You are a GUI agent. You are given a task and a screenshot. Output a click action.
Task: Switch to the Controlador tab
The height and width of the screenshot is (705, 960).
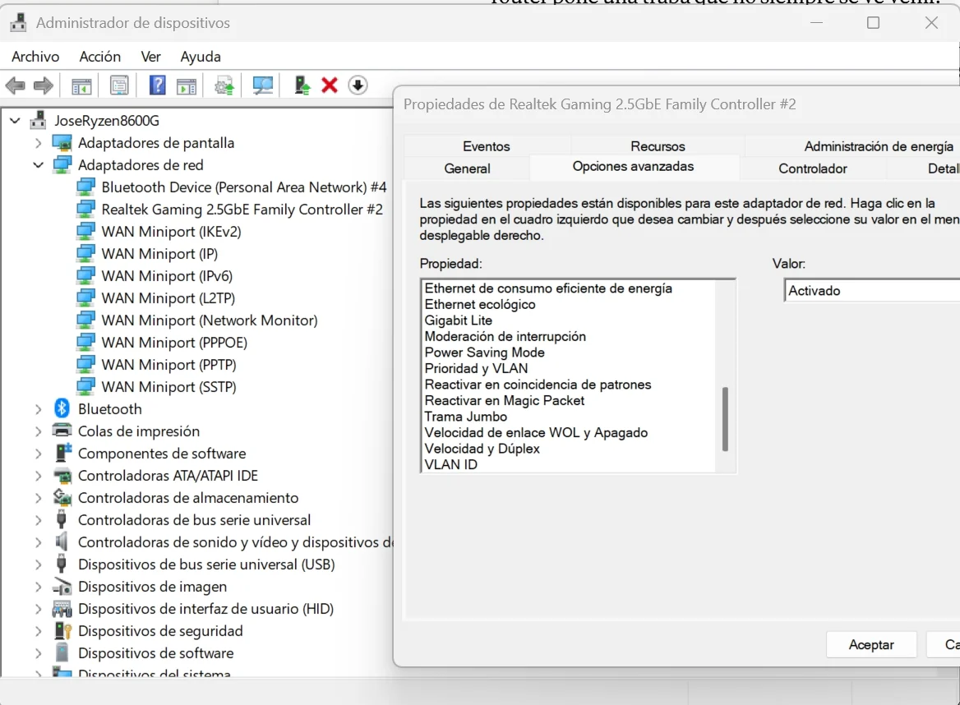click(x=812, y=168)
